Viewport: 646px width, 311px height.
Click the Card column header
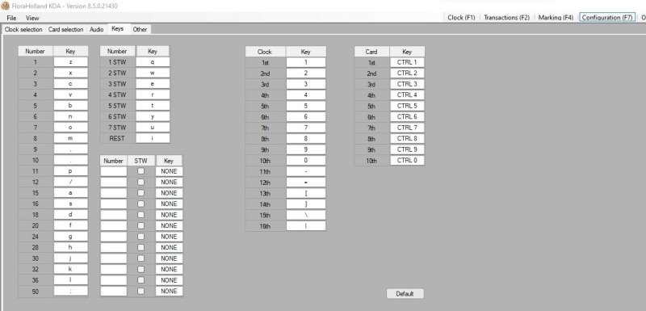371,52
